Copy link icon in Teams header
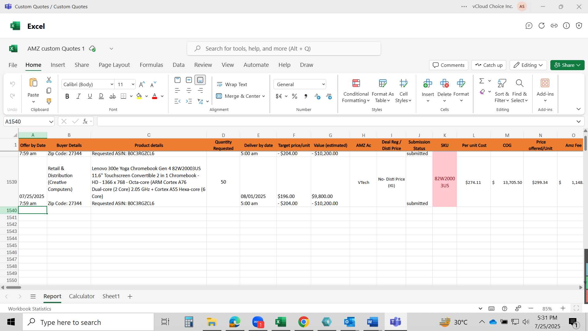Image resolution: width=588 pixels, height=331 pixels. pyautogui.click(x=554, y=26)
